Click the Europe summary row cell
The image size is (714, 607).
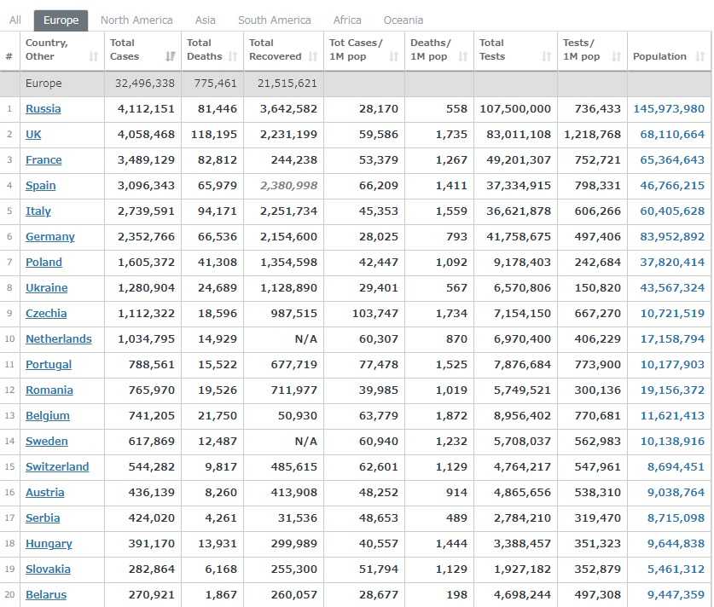coord(44,84)
